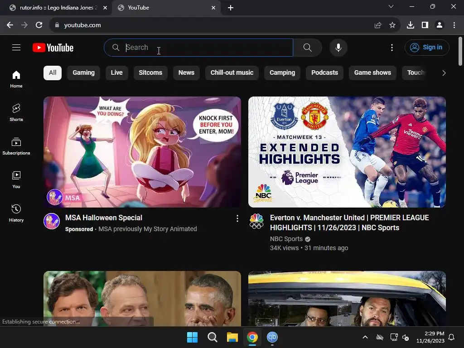Open notifications bell in system tray
Viewport: 464px width, 348px height.
[451, 337]
